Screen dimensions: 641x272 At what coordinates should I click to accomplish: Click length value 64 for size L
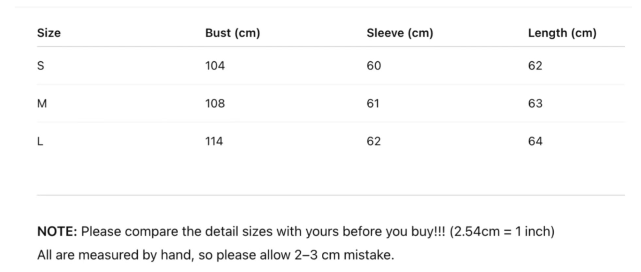pyautogui.click(x=535, y=141)
